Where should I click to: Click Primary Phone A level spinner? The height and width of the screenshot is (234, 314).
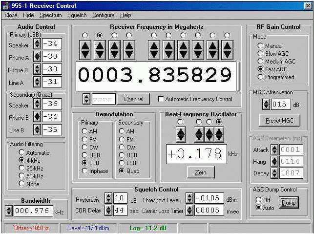point(37,56)
